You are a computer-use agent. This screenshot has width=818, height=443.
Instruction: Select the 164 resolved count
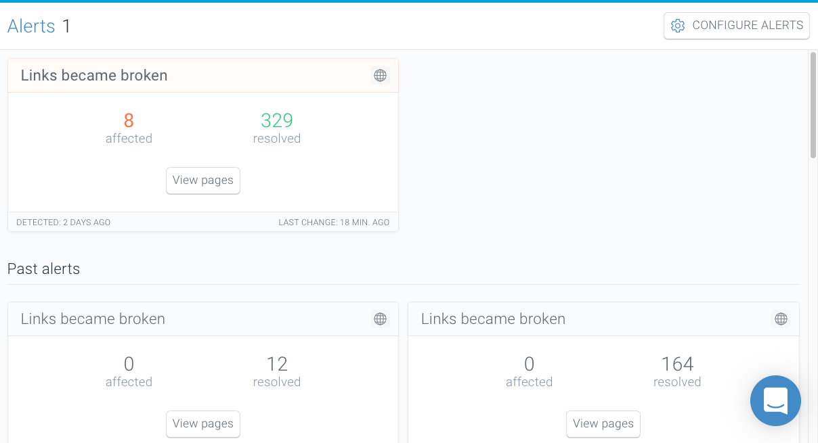point(677,364)
